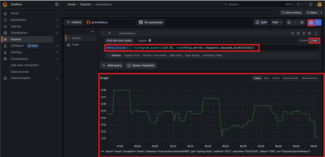Click the Administration gear icon in the sidebar
The image size is (325, 157).
pyautogui.click(x=5, y=78)
